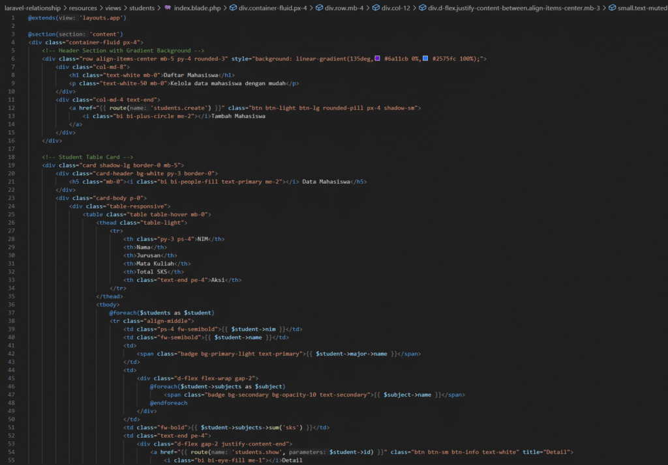Select line number 37 in the gutter
This screenshot has width=668, height=465.
click(x=12, y=313)
